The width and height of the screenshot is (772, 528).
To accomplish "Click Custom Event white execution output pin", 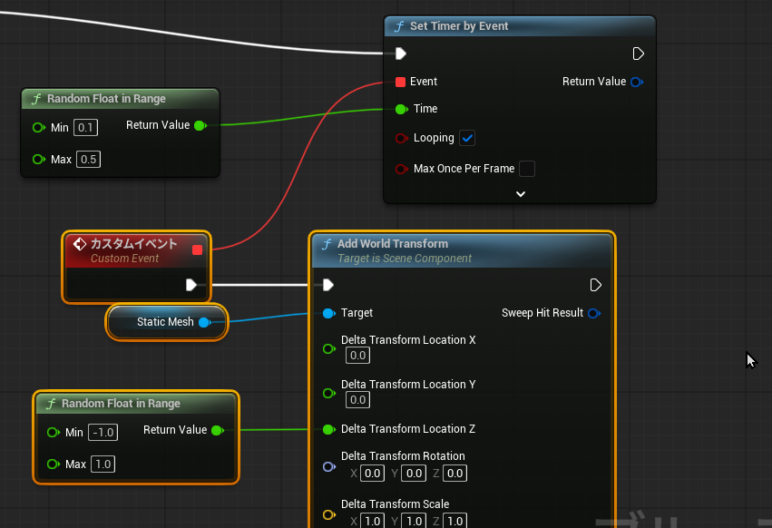I will (x=191, y=285).
